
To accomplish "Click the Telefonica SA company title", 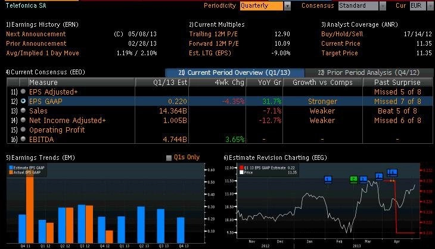I will coord(26,5).
